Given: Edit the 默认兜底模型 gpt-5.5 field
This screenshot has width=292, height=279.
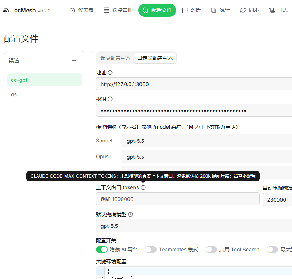Looking at the screenshot, I should (x=194, y=226).
